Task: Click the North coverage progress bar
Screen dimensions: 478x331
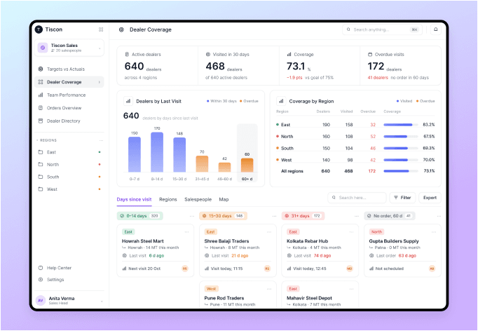Action: pos(401,136)
